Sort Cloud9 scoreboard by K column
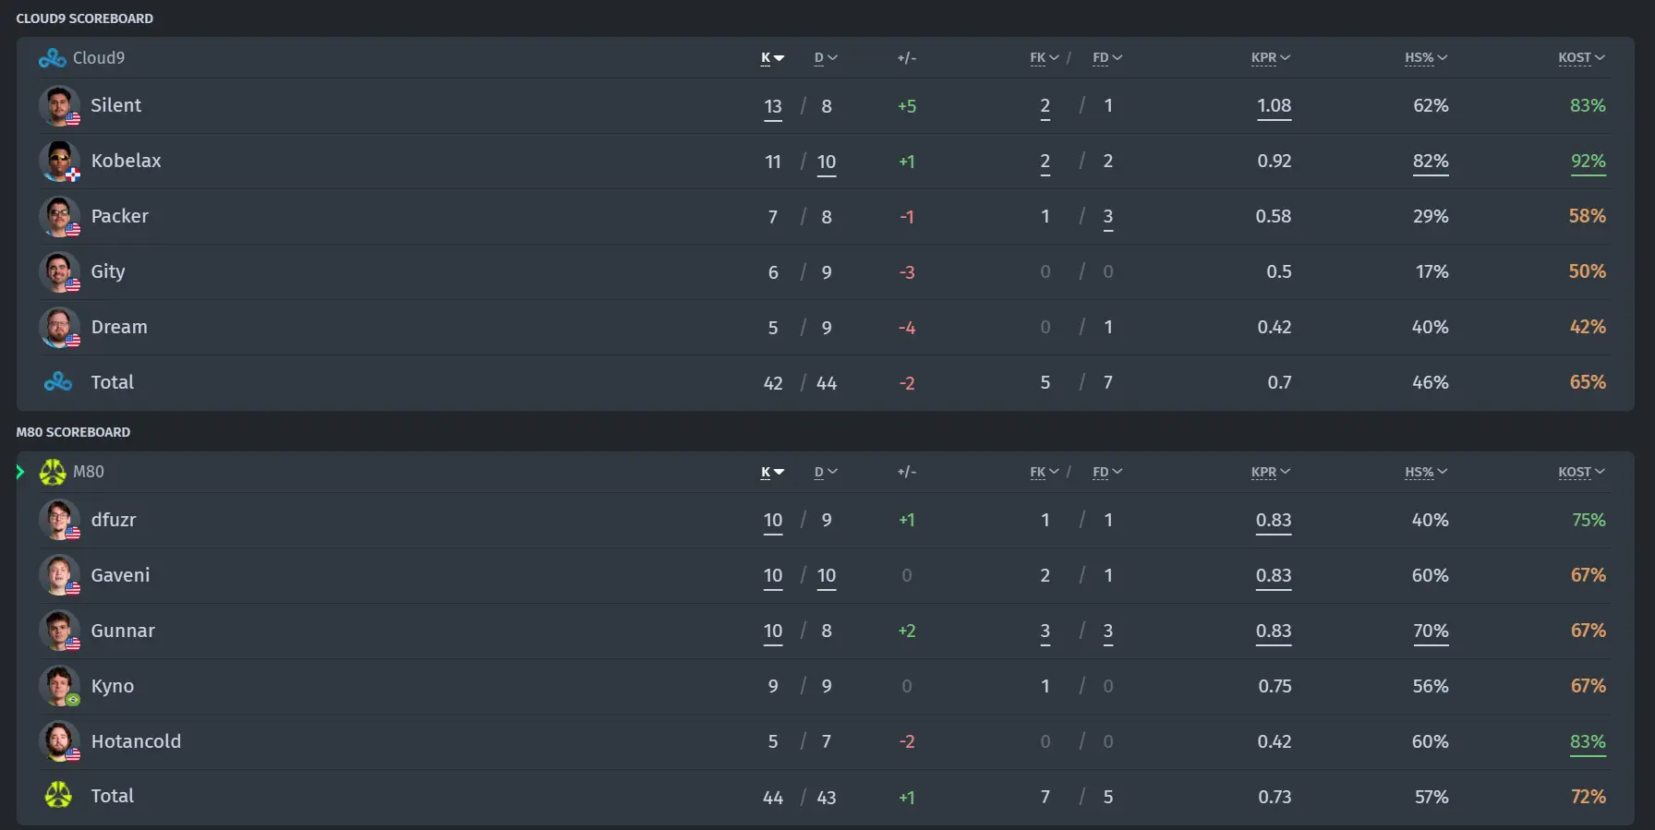 pos(772,58)
